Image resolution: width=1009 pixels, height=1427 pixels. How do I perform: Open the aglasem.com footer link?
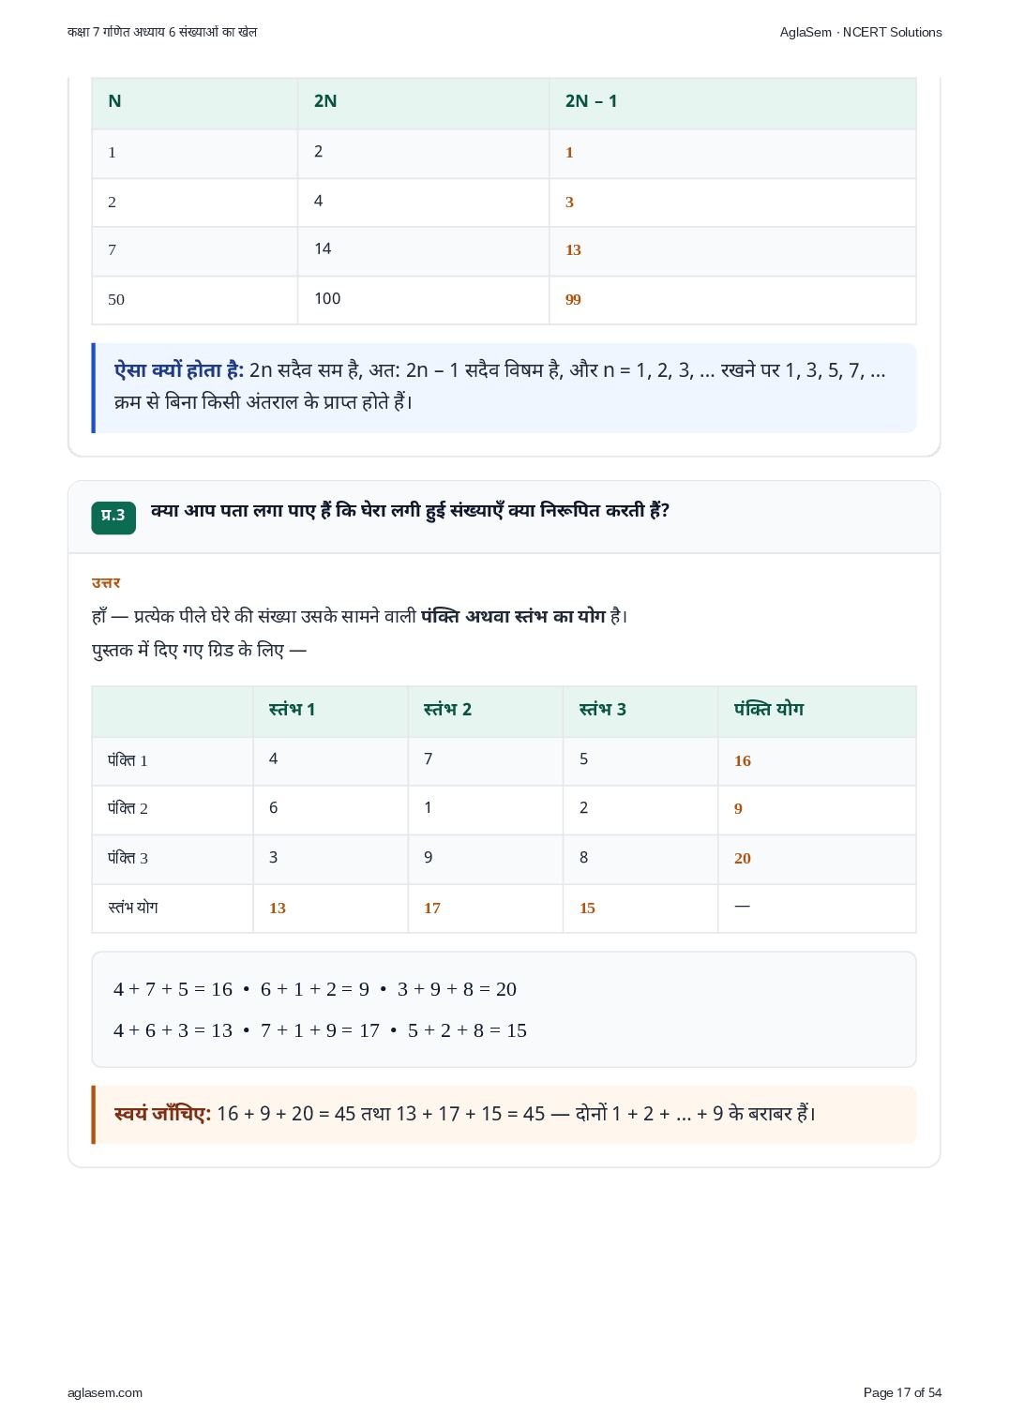point(105,1392)
